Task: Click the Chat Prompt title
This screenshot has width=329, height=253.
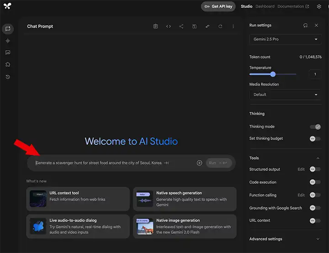Action: coord(40,26)
